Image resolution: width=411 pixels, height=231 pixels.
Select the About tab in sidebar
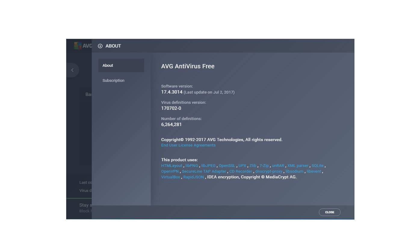(x=121, y=65)
